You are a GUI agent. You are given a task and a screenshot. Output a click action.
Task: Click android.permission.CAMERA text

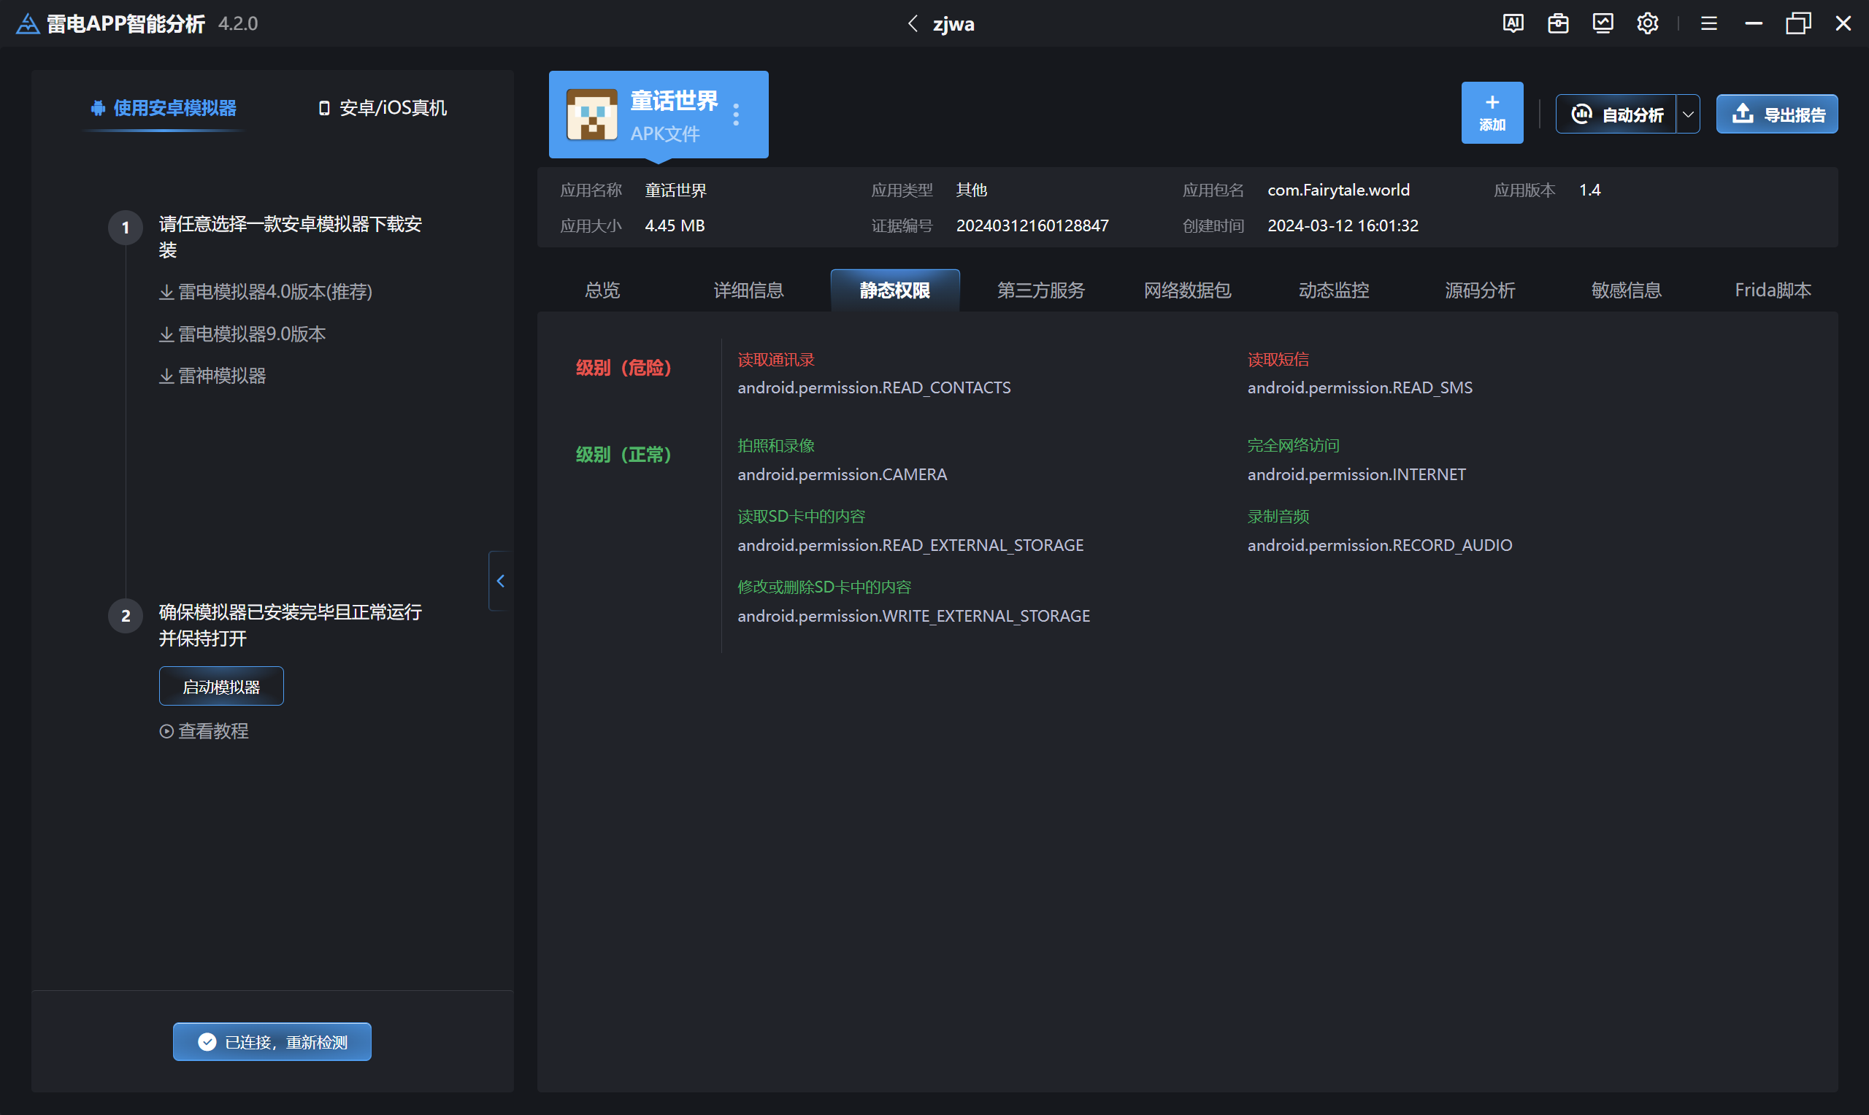(843, 474)
